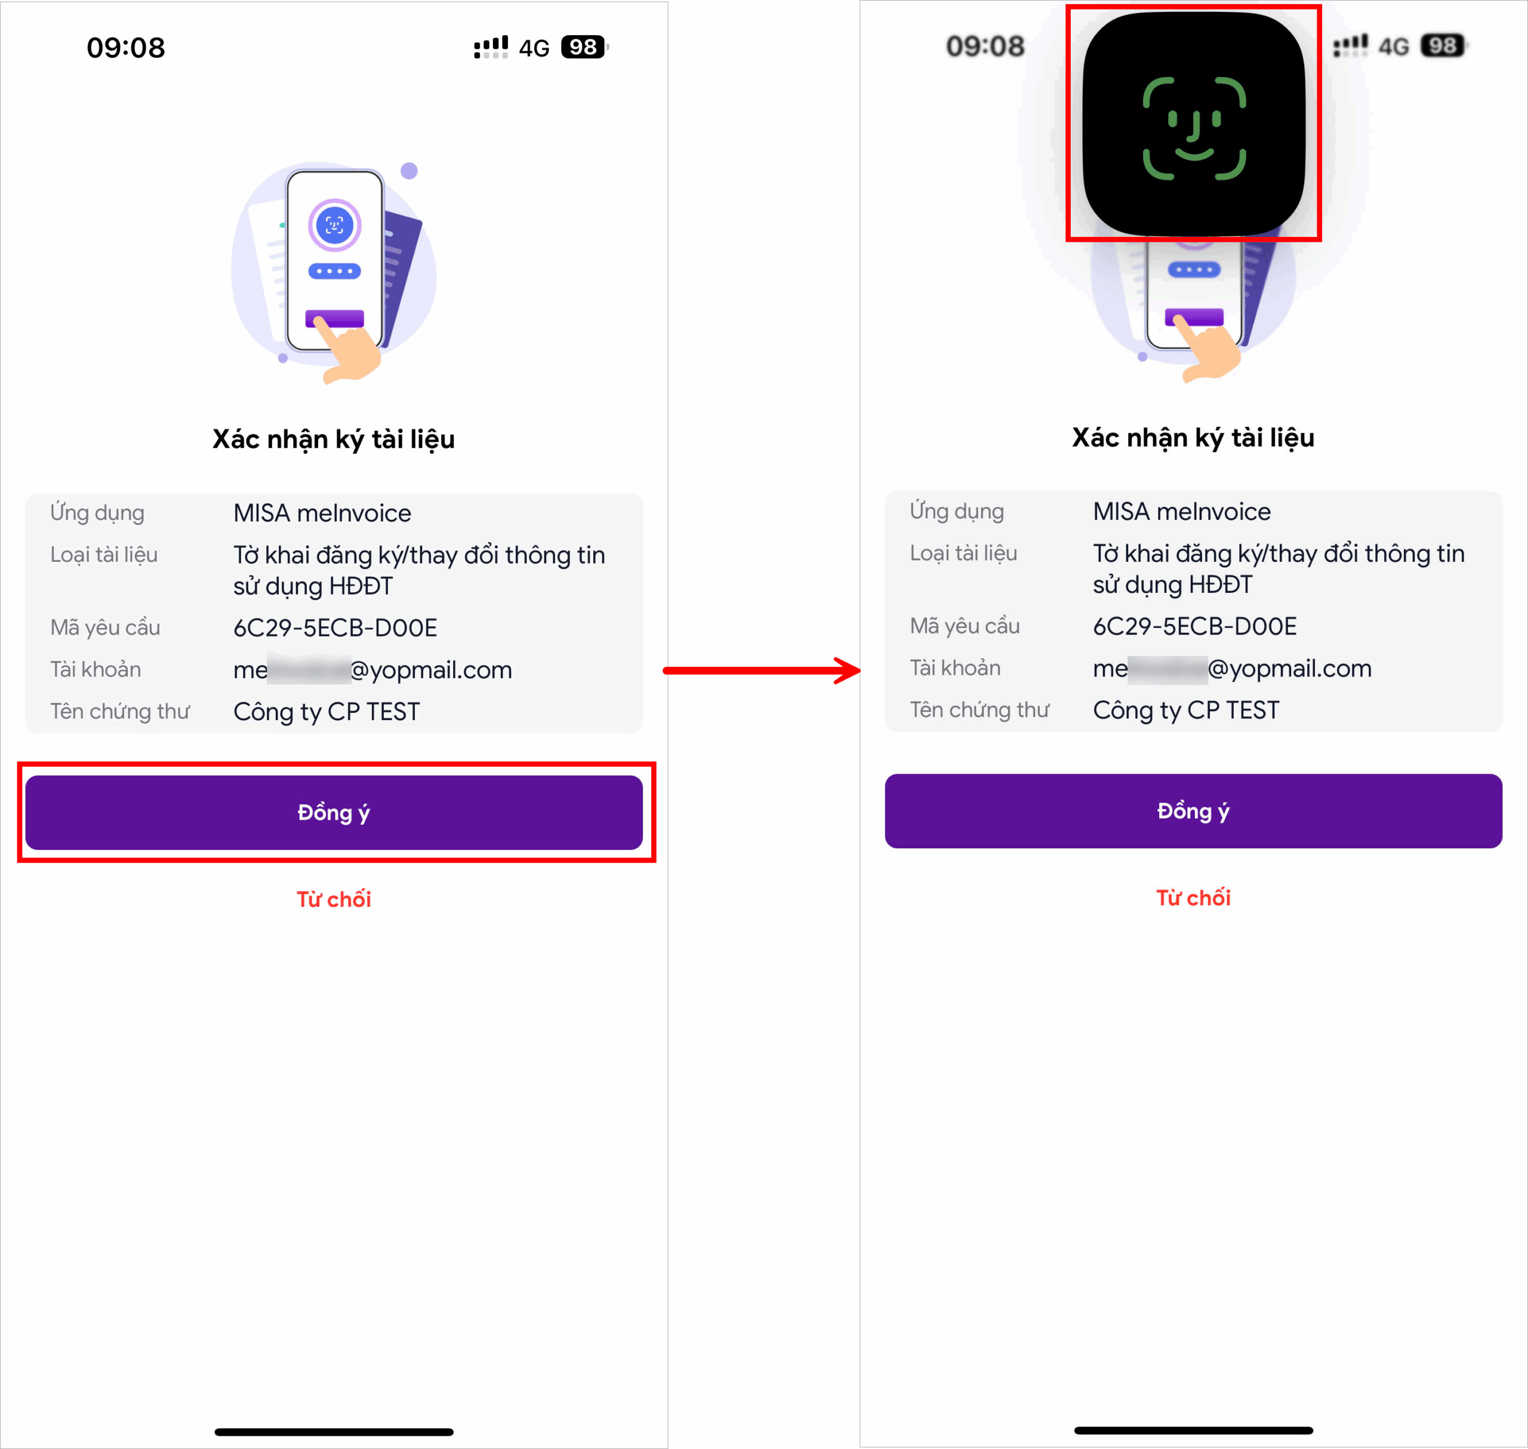1528x1449 pixels.
Task: Click the blurred signal bars on the right screen
Action: point(1350,47)
